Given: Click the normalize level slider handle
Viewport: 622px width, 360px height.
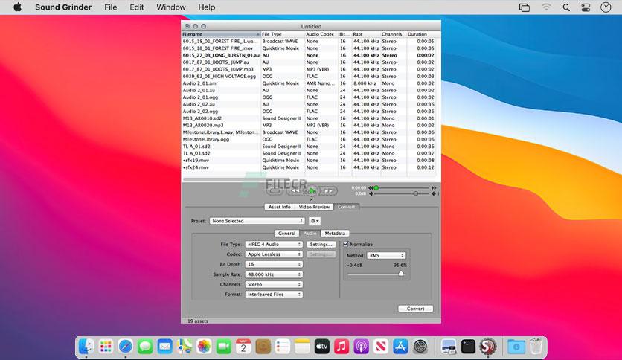Looking at the screenshot, I should [x=400, y=274].
